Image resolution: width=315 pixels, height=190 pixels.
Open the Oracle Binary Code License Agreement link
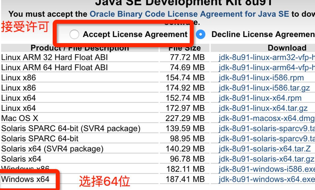pos(189,14)
